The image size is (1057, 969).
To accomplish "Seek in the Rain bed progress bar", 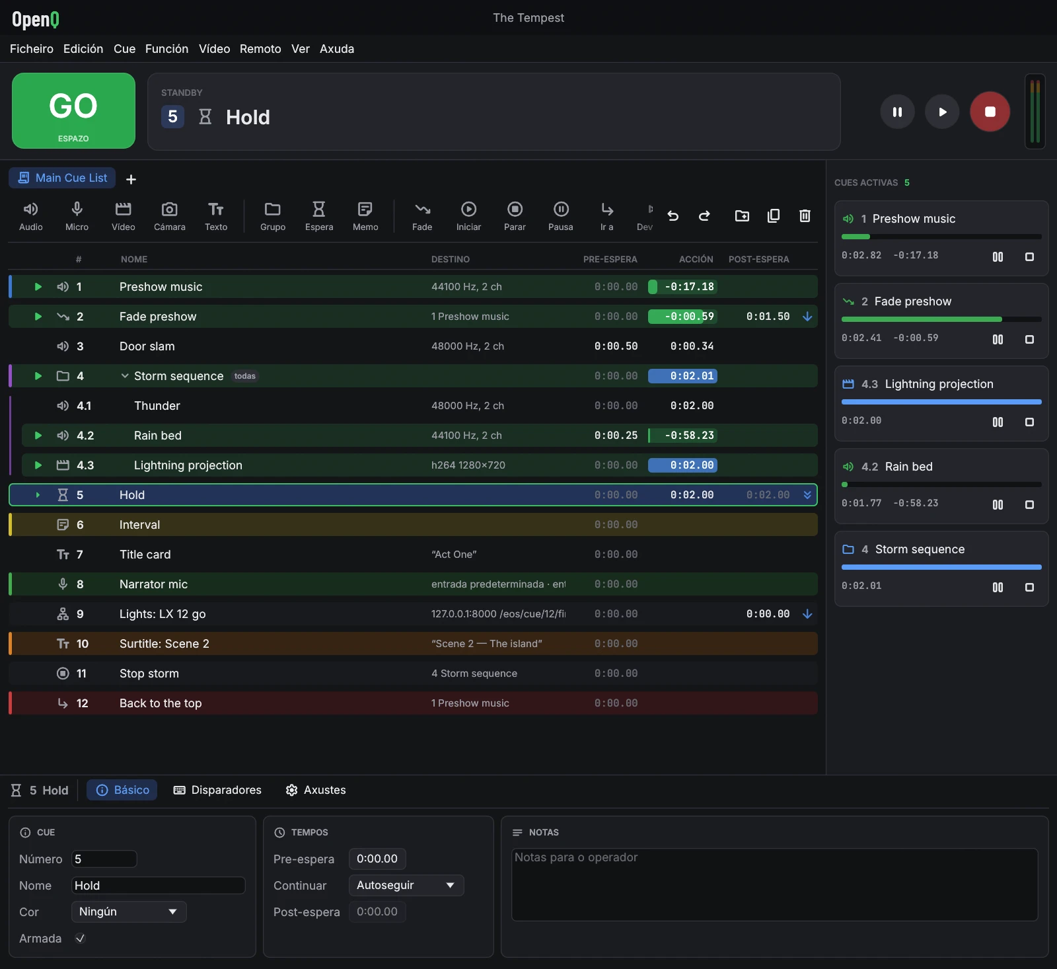I will tap(941, 484).
